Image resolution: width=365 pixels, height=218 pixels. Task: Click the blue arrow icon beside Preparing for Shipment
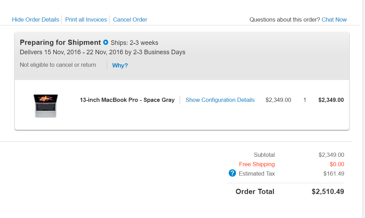106,42
